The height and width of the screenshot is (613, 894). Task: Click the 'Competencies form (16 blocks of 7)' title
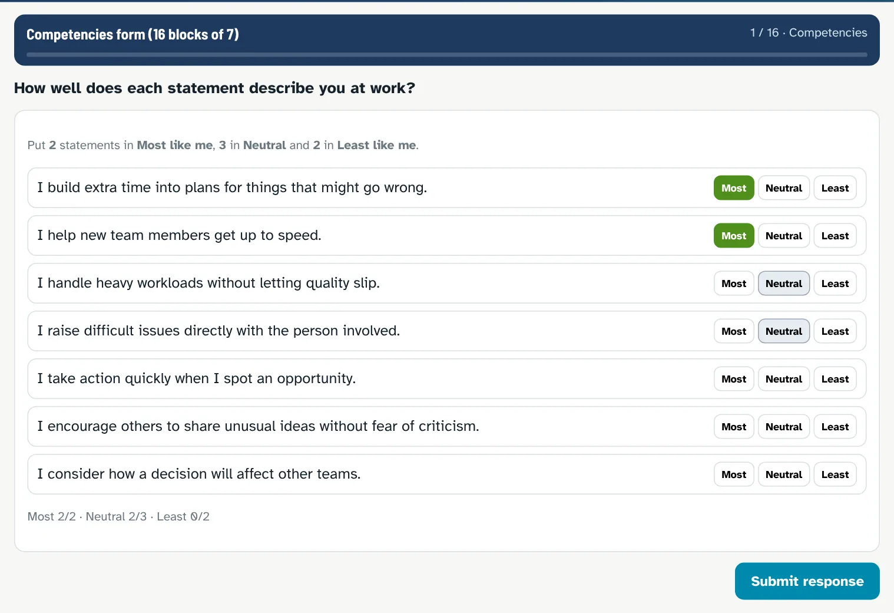pyautogui.click(x=133, y=34)
